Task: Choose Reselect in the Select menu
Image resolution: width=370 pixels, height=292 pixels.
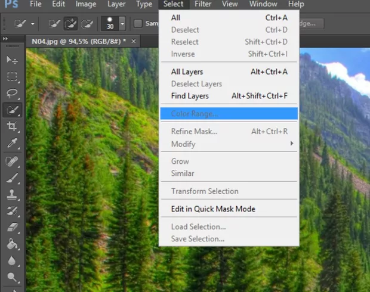Action: click(x=229, y=42)
